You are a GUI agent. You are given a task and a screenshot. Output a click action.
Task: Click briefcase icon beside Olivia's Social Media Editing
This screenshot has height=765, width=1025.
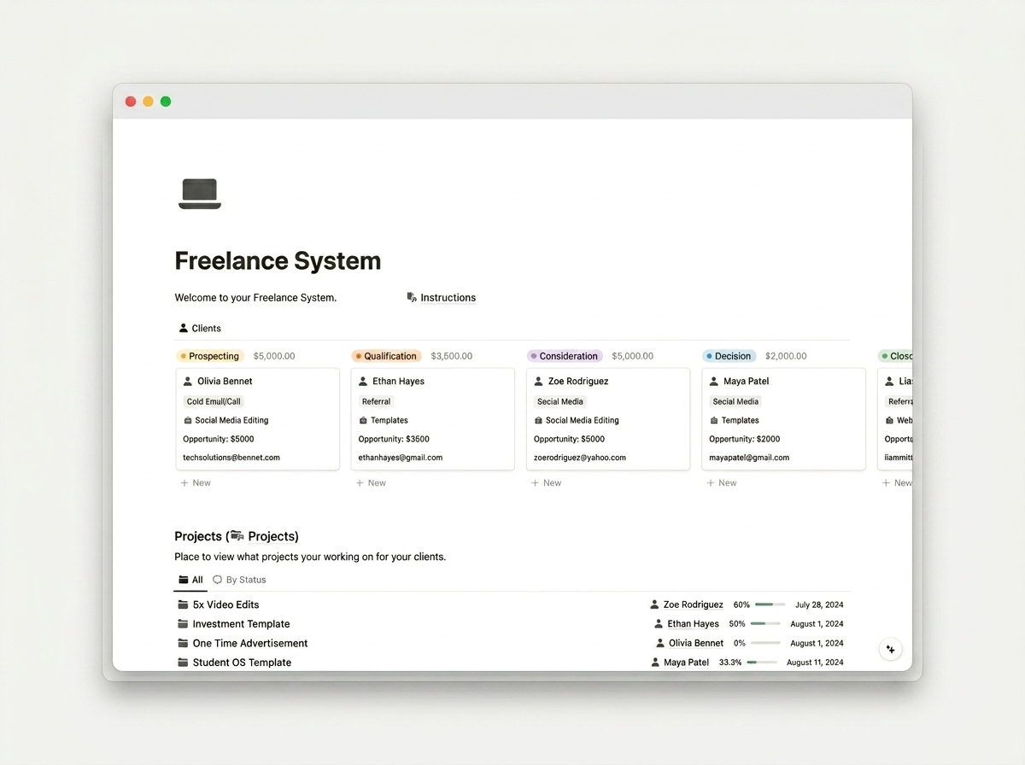point(188,420)
